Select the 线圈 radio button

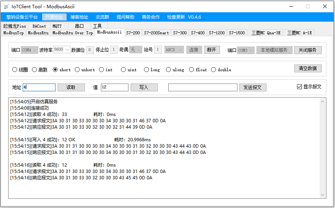tap(15, 70)
